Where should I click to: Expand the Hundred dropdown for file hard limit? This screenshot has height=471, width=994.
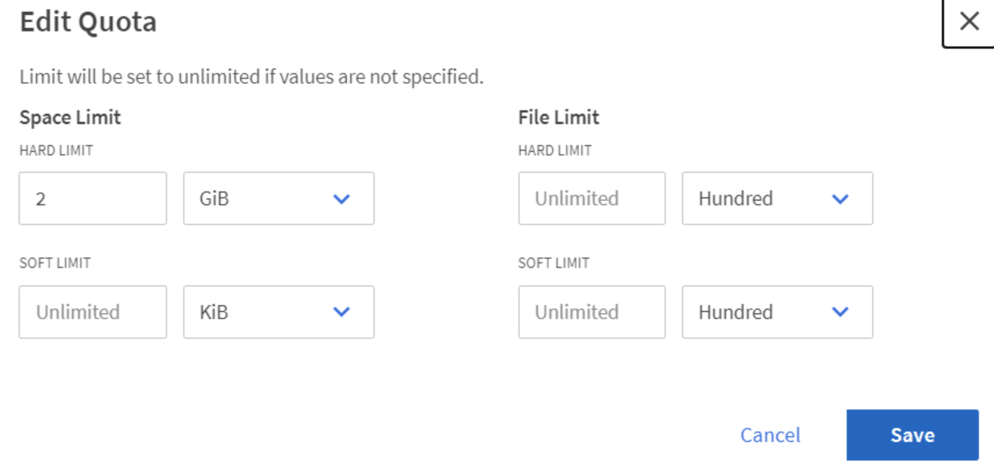tap(777, 198)
